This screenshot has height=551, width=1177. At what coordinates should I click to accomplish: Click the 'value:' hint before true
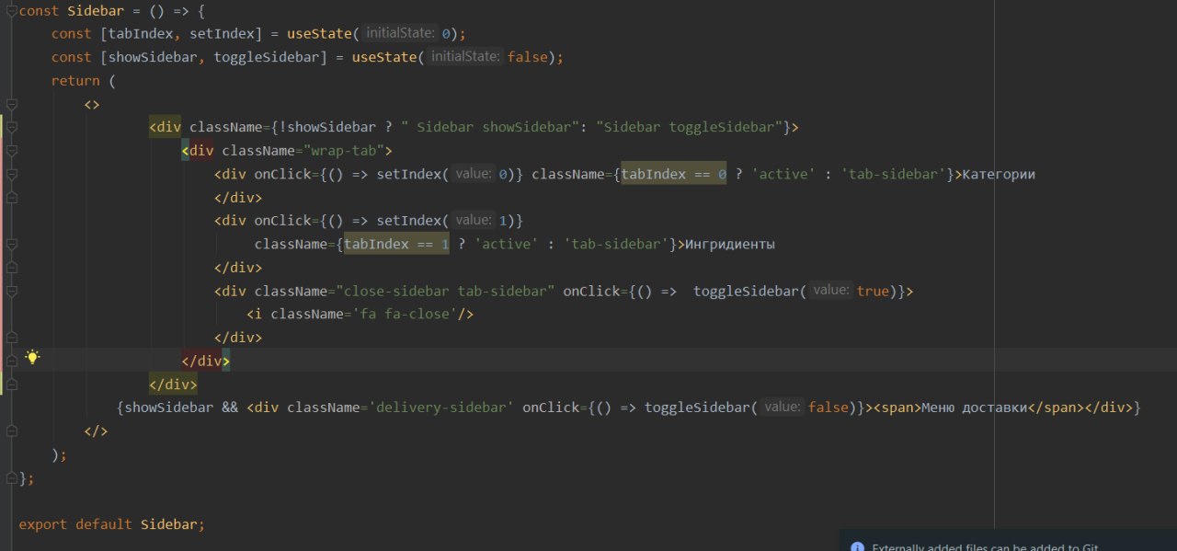[x=831, y=291]
